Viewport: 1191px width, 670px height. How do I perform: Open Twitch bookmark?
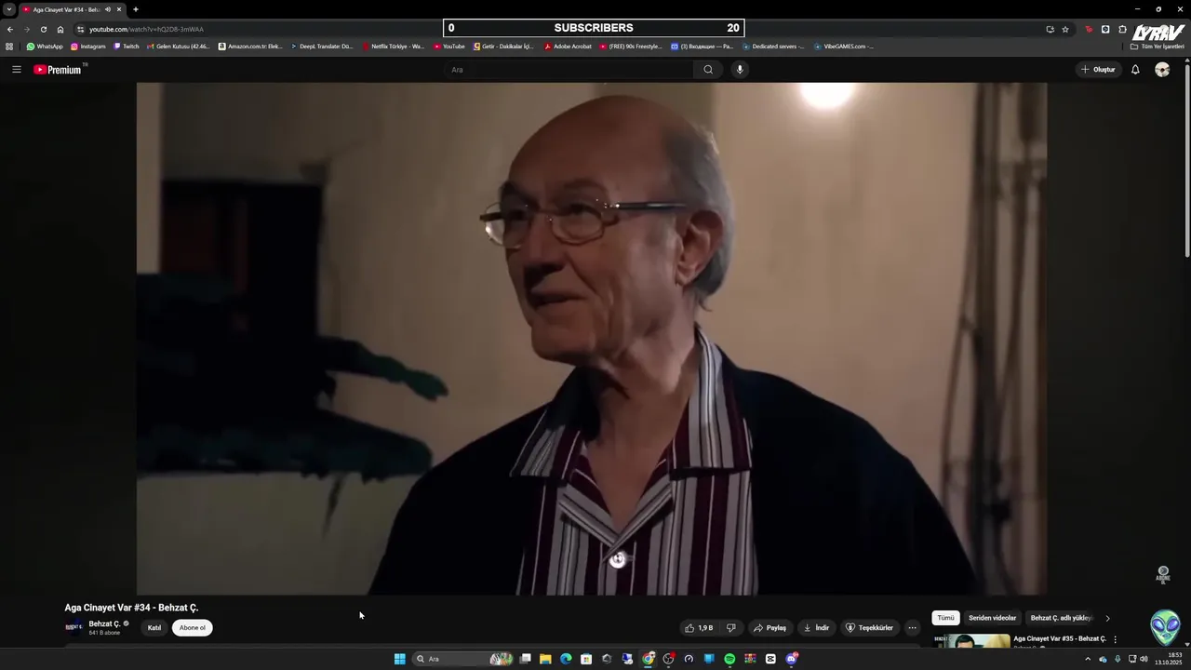click(x=127, y=47)
